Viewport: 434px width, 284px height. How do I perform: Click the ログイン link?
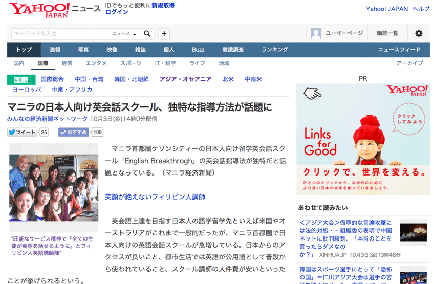pyautogui.click(x=117, y=12)
